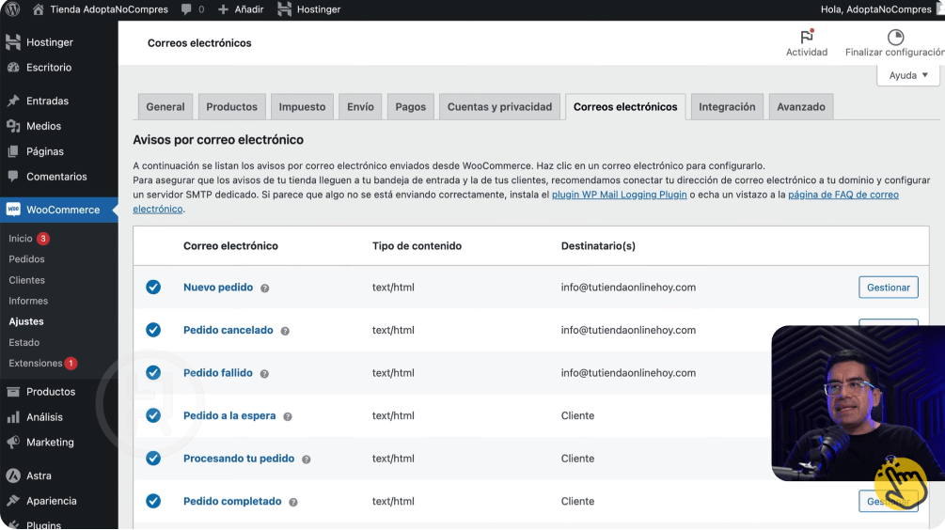Click the Finalizar configuración progress icon
Screen dimensions: 945x530
click(895, 37)
